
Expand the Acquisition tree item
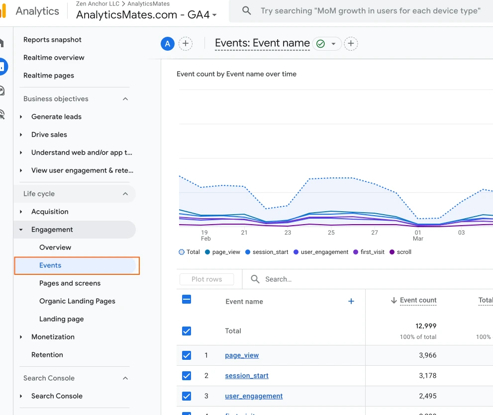pyautogui.click(x=21, y=212)
